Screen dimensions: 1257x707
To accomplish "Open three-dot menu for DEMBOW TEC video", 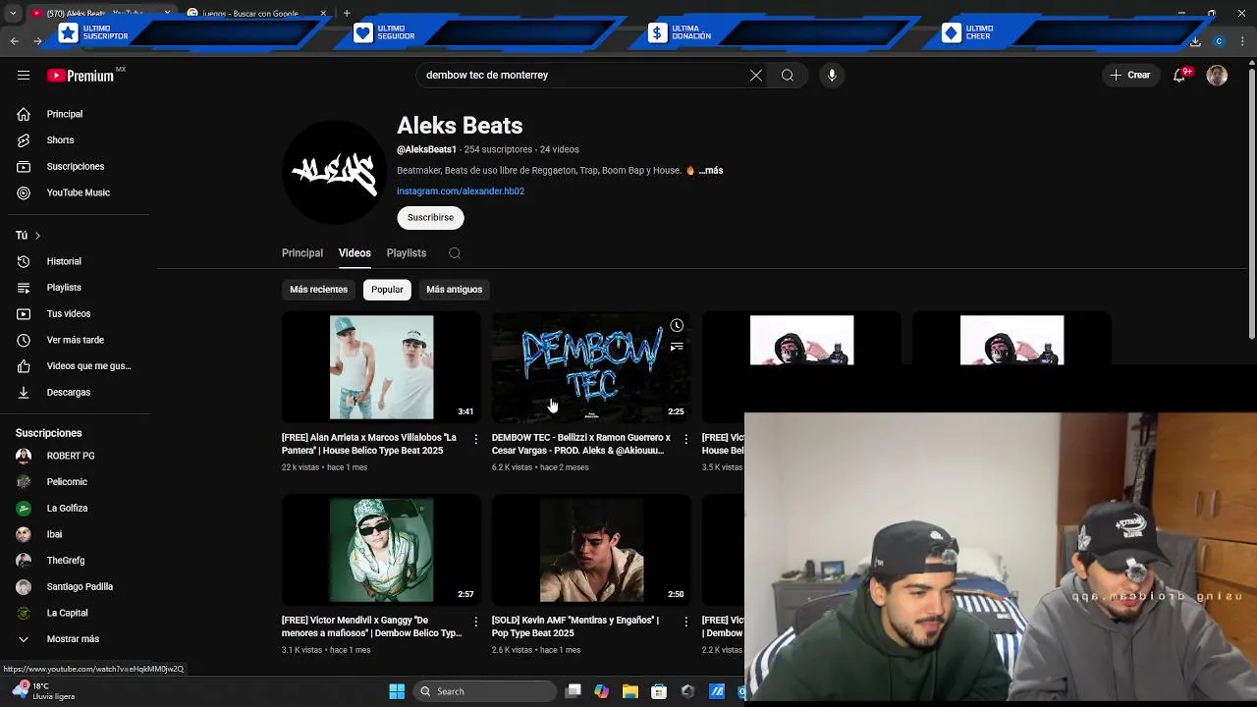I will click(x=686, y=439).
